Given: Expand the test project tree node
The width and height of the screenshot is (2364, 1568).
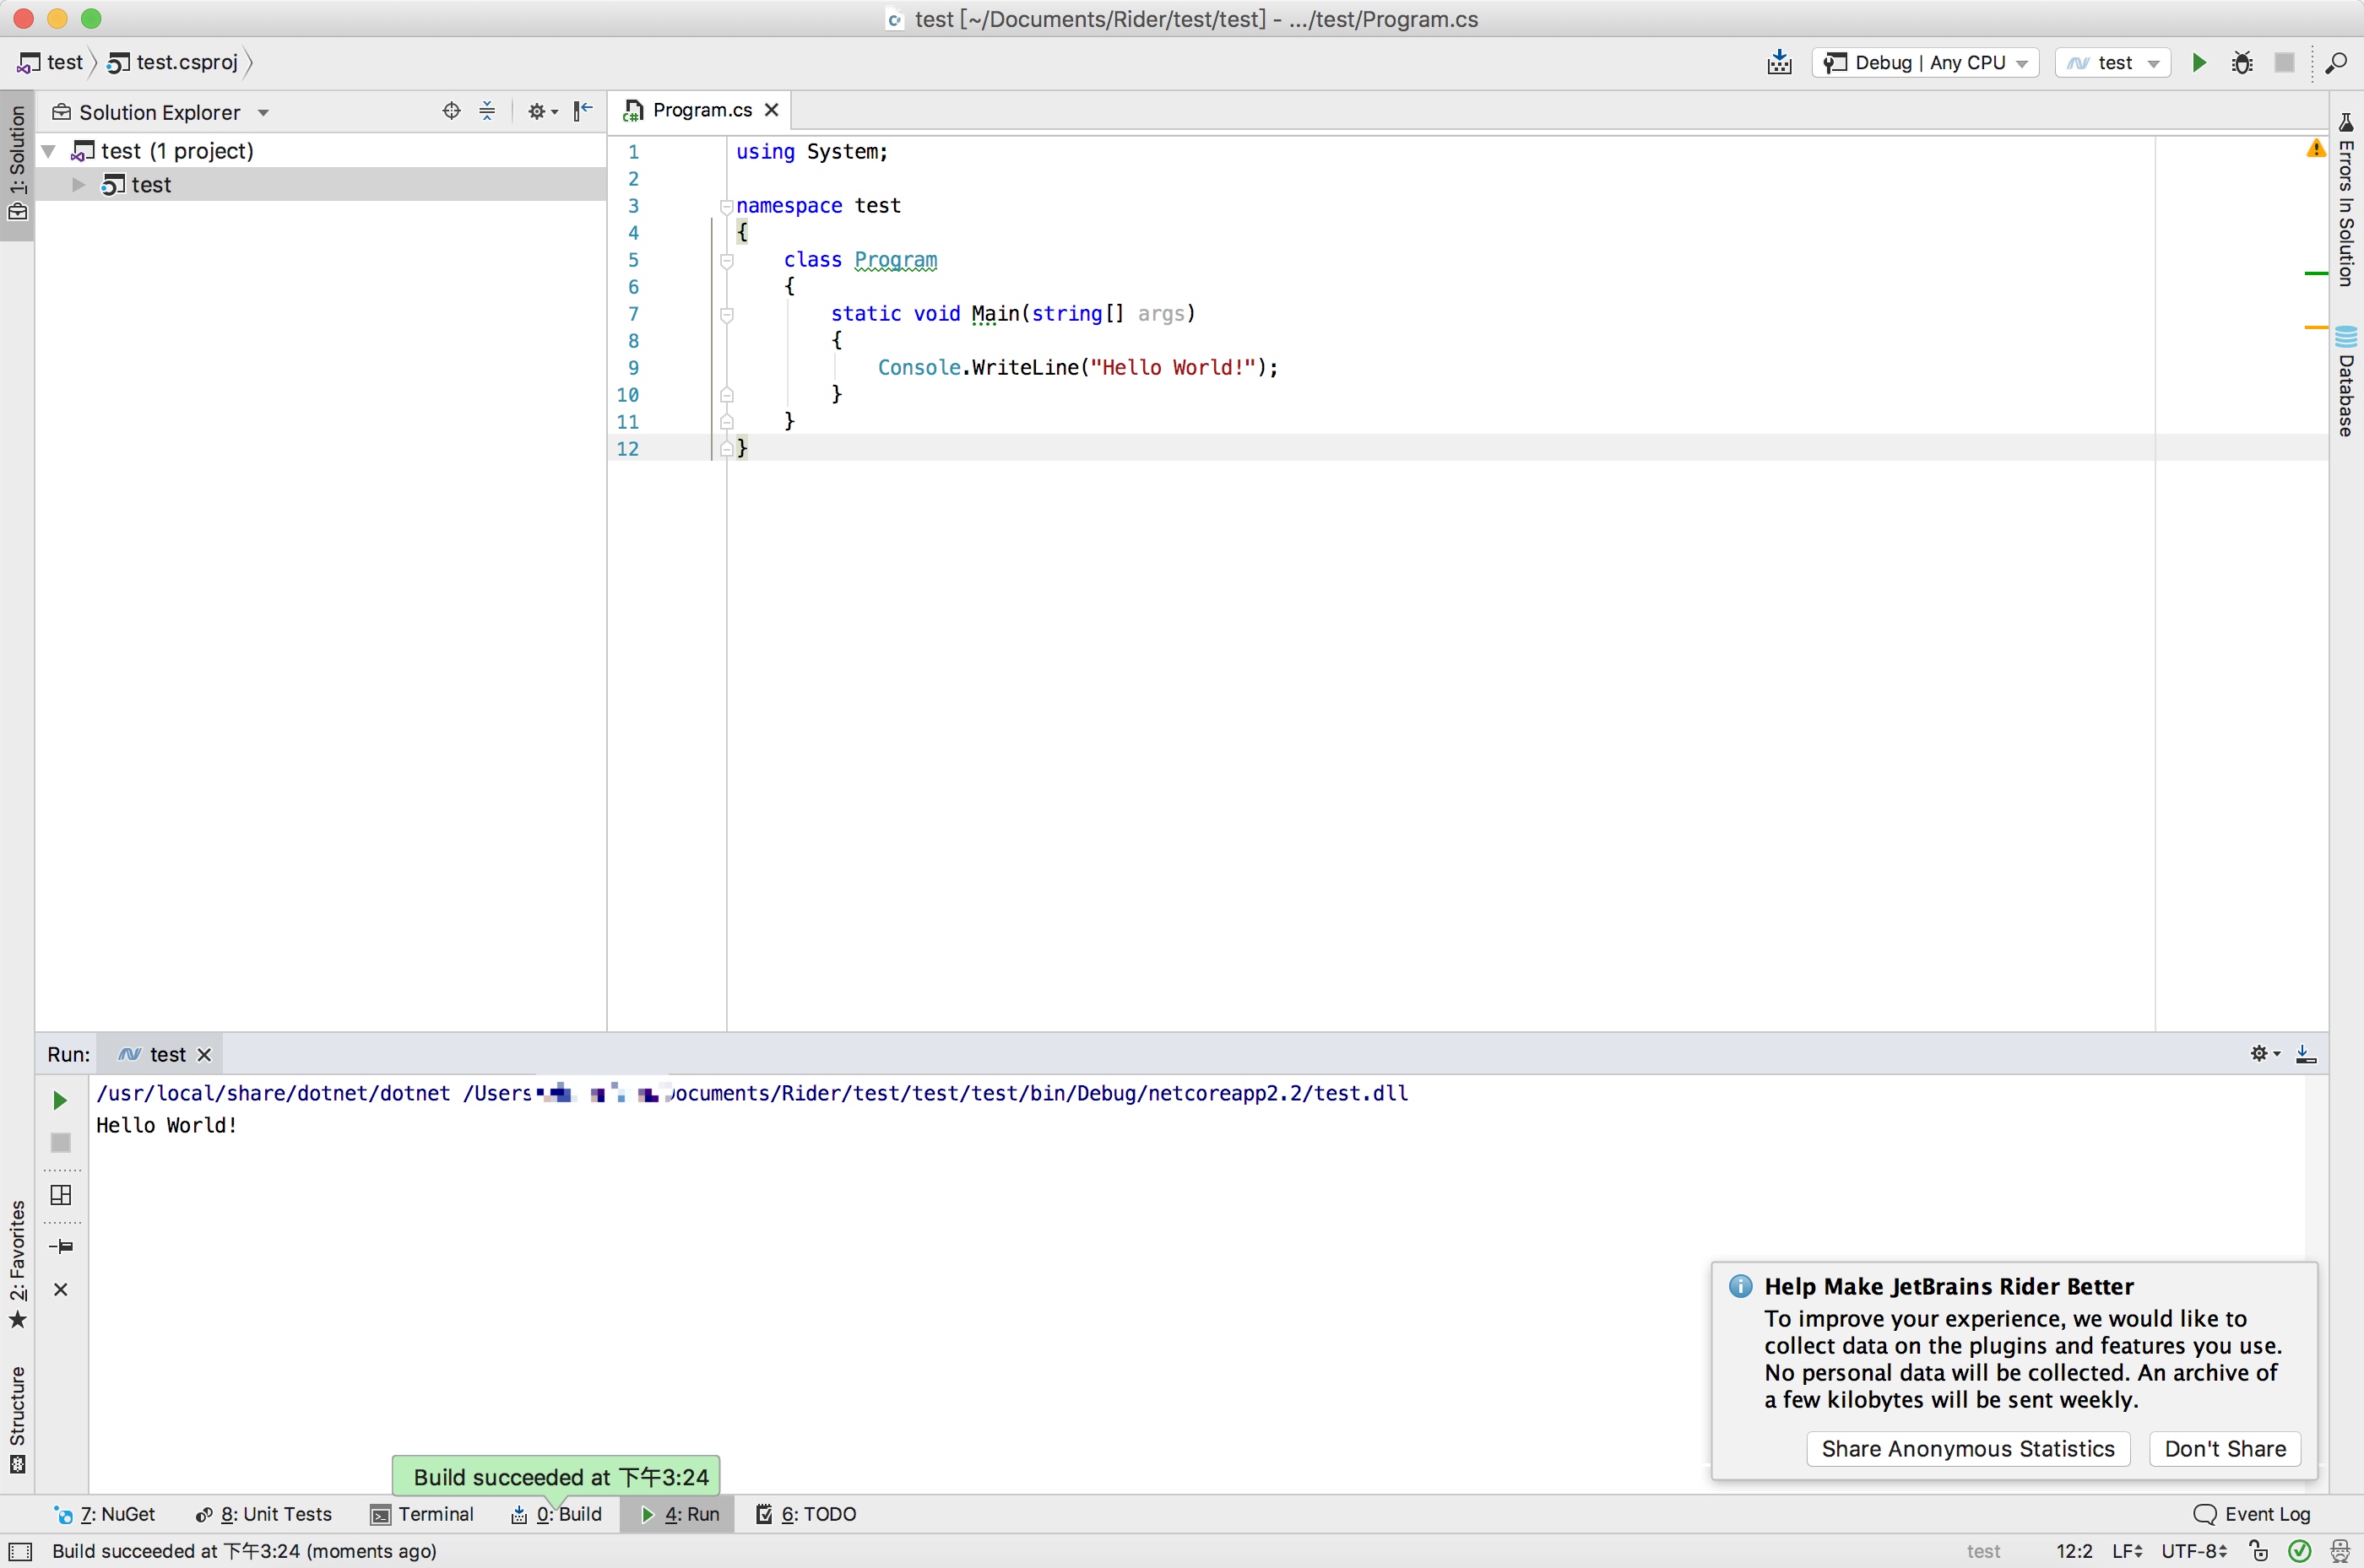Looking at the screenshot, I should click(78, 184).
